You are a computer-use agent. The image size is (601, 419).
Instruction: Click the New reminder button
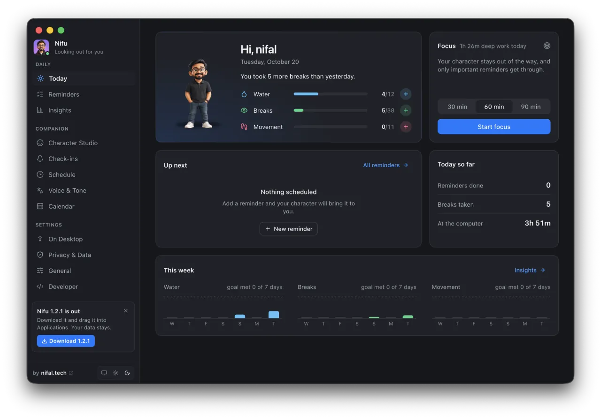pos(289,229)
